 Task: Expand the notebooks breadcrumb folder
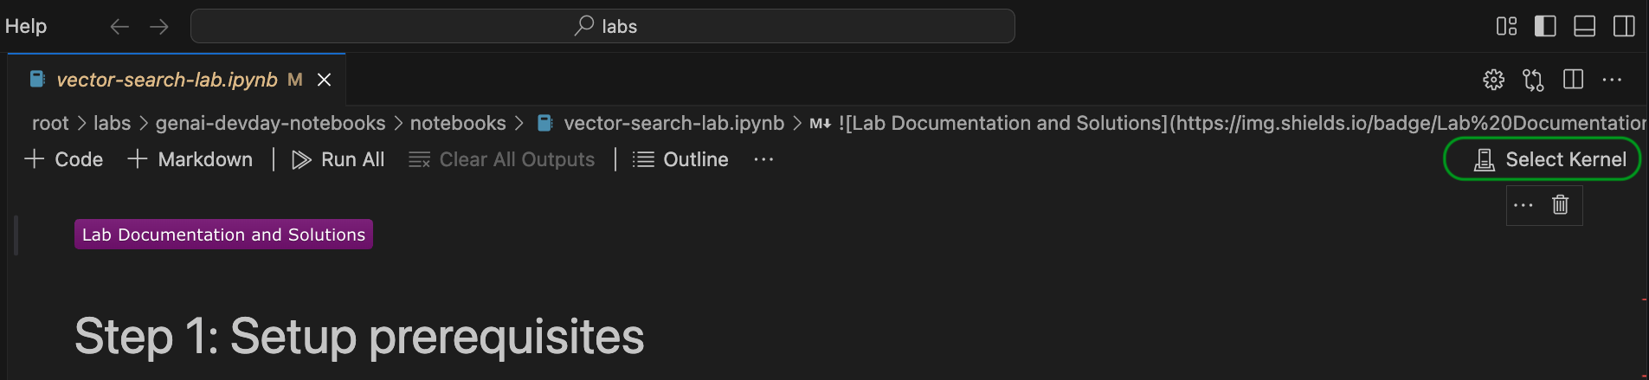pyautogui.click(x=458, y=123)
